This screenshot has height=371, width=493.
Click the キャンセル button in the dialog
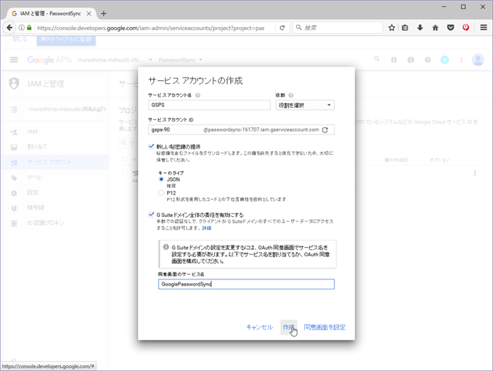pyautogui.click(x=260, y=327)
